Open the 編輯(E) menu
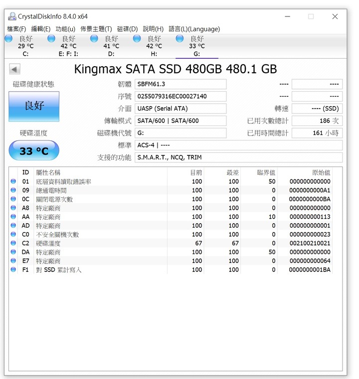 [41, 29]
